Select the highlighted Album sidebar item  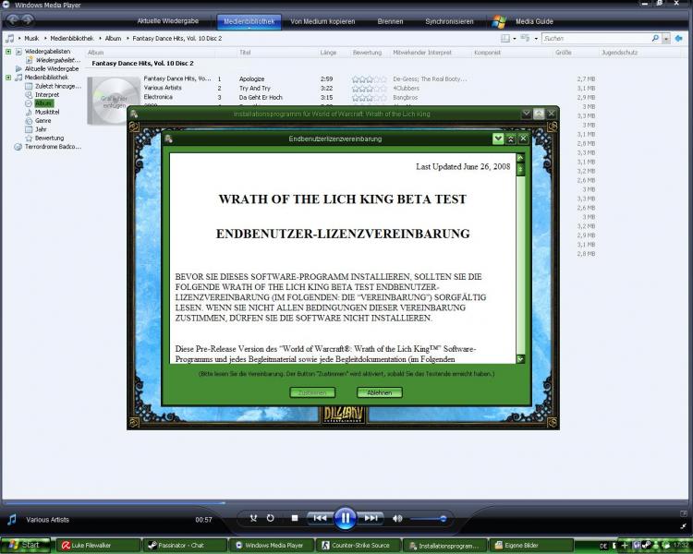(43, 103)
